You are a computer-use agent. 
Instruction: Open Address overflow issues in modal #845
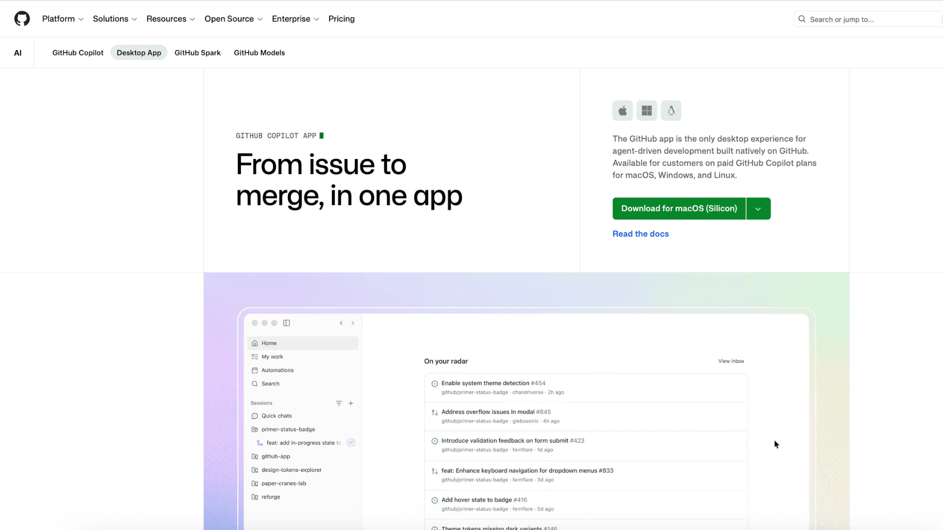[x=496, y=412]
